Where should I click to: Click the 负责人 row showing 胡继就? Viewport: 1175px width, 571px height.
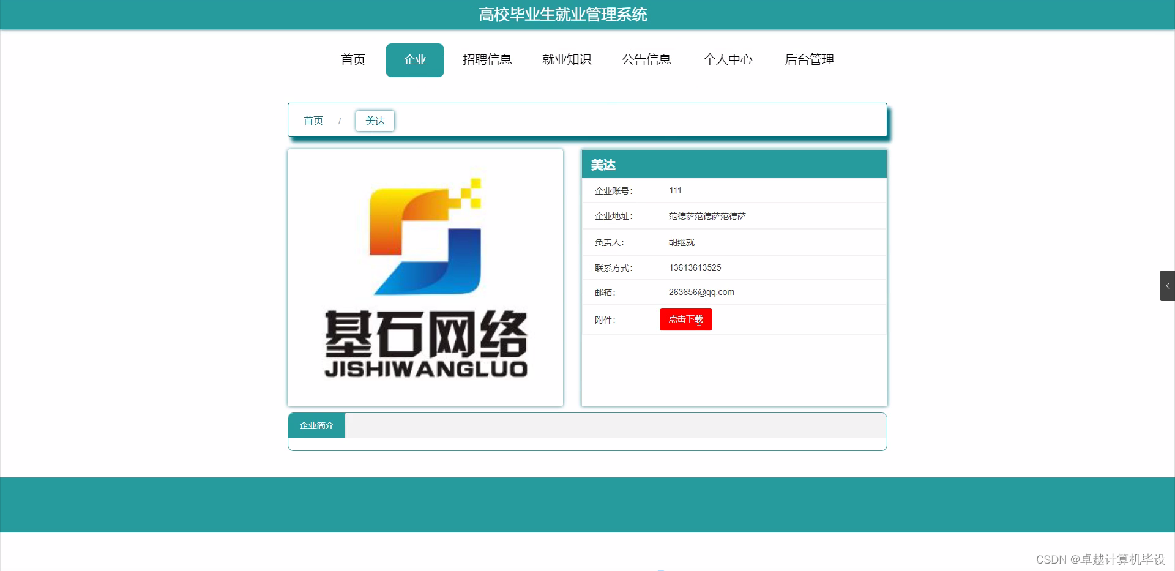coord(681,242)
